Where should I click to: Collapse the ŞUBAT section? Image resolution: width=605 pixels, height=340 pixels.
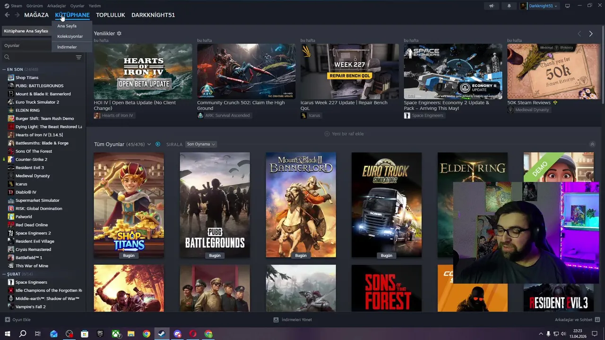(4, 274)
